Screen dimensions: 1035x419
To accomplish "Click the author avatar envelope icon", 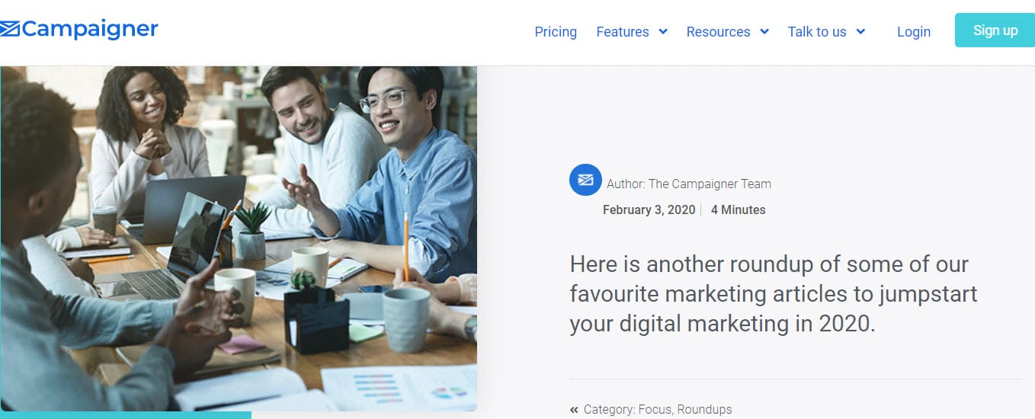I will [585, 180].
